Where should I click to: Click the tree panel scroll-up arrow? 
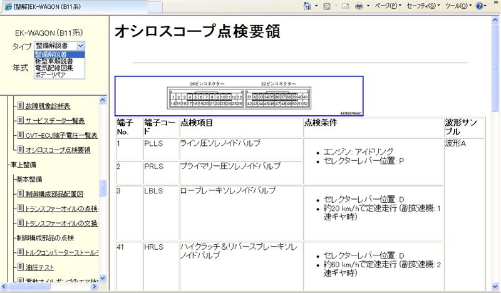[103, 100]
